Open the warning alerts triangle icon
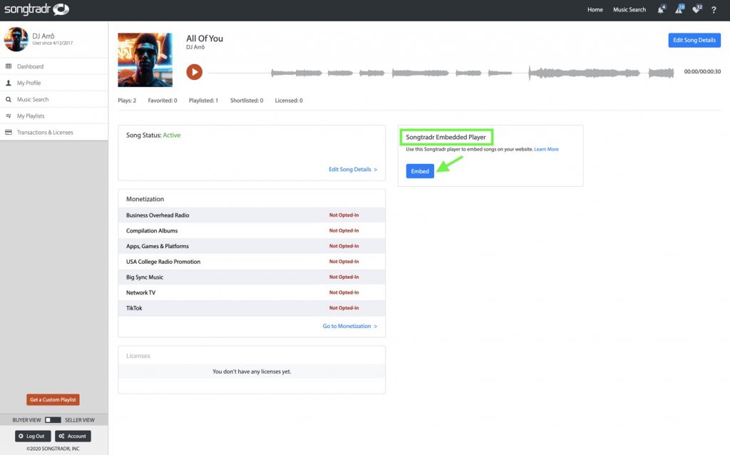 click(678, 10)
